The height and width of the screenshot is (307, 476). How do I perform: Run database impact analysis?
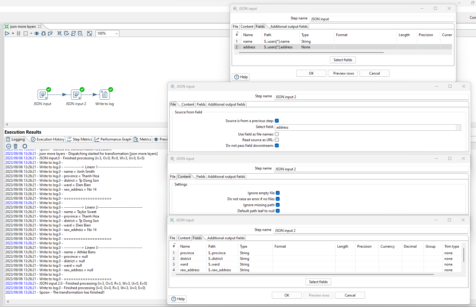[67, 33]
